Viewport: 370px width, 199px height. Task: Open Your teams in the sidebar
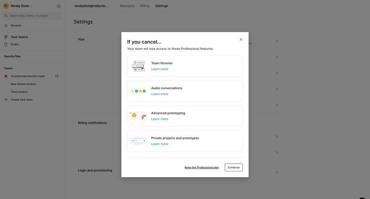coord(19,37)
